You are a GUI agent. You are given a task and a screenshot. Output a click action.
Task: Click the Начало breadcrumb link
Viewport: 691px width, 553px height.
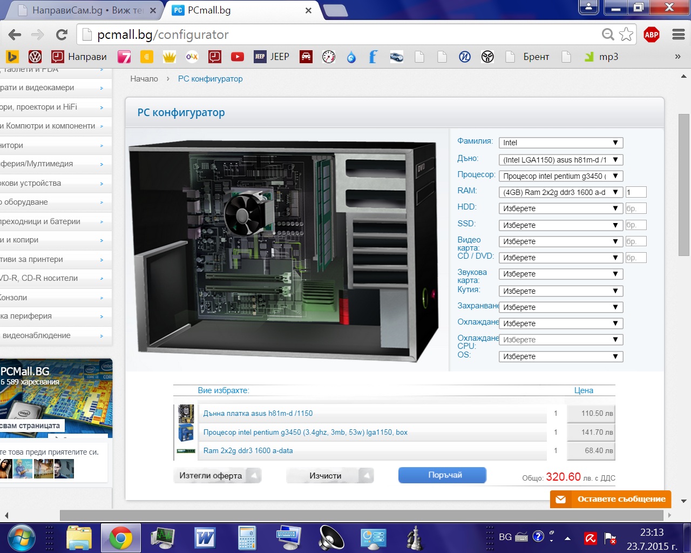(x=144, y=79)
